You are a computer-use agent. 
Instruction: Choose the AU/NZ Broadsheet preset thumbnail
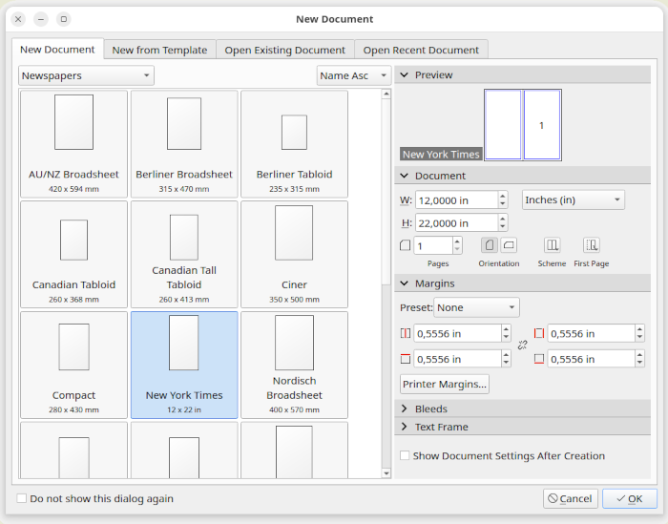click(73, 143)
